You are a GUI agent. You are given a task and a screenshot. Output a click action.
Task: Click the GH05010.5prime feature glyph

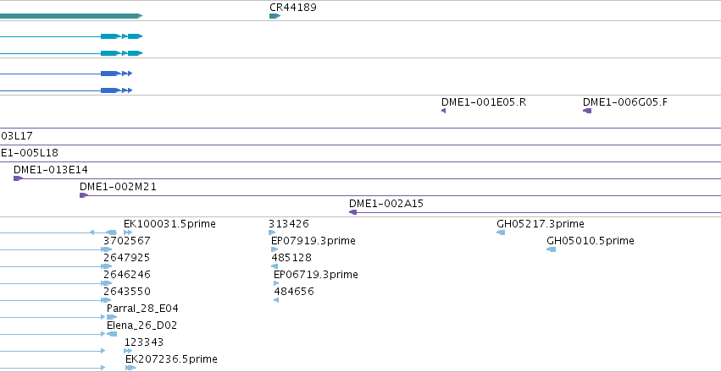(x=552, y=249)
